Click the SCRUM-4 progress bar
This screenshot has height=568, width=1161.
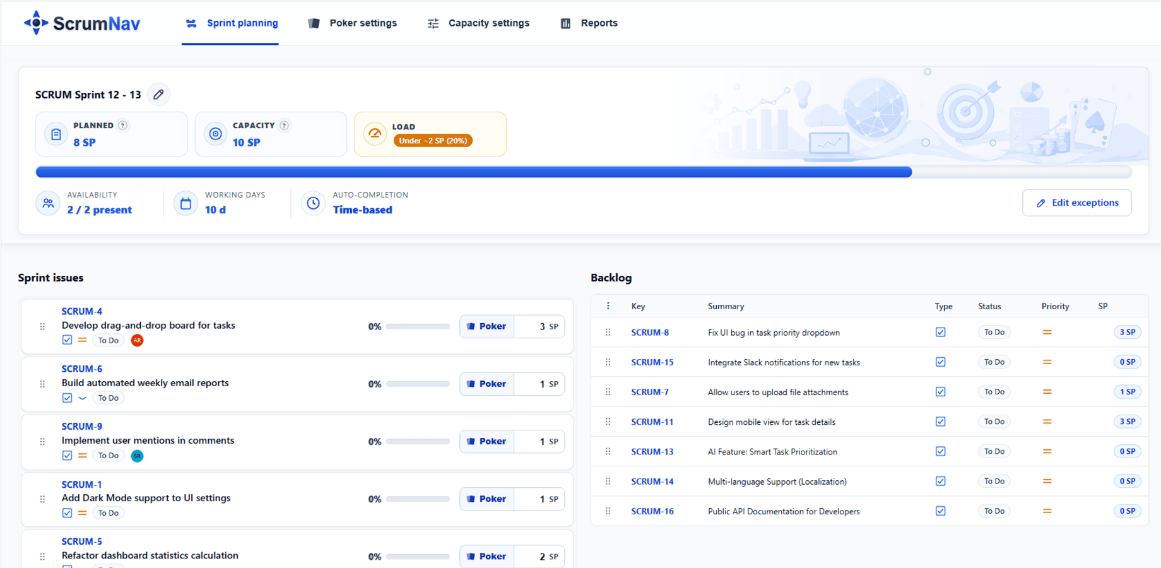point(418,327)
